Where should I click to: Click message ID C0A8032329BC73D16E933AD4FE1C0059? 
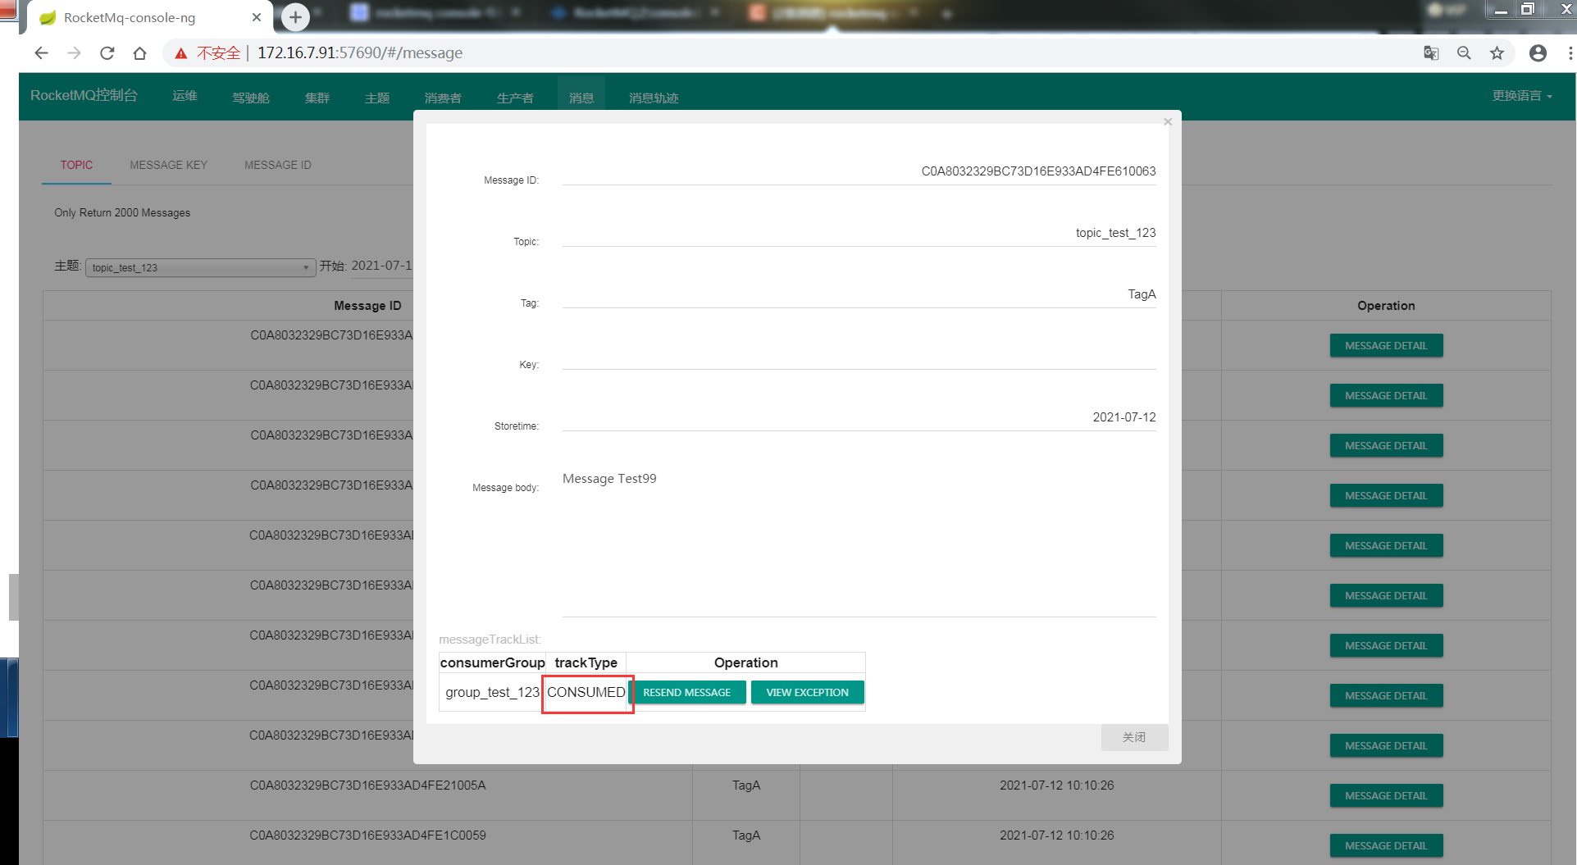point(367,835)
